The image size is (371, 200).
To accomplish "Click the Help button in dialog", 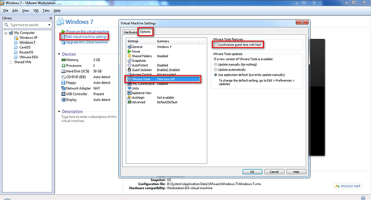I will click(296, 172).
